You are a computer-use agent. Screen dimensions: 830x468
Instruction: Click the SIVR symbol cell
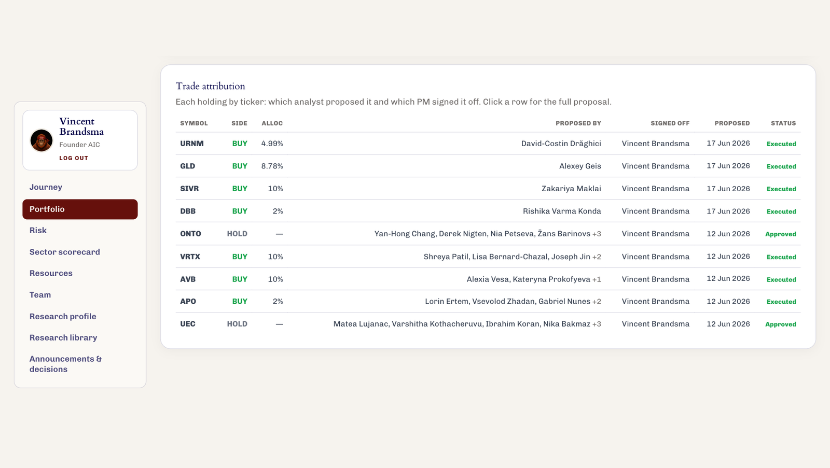189,189
